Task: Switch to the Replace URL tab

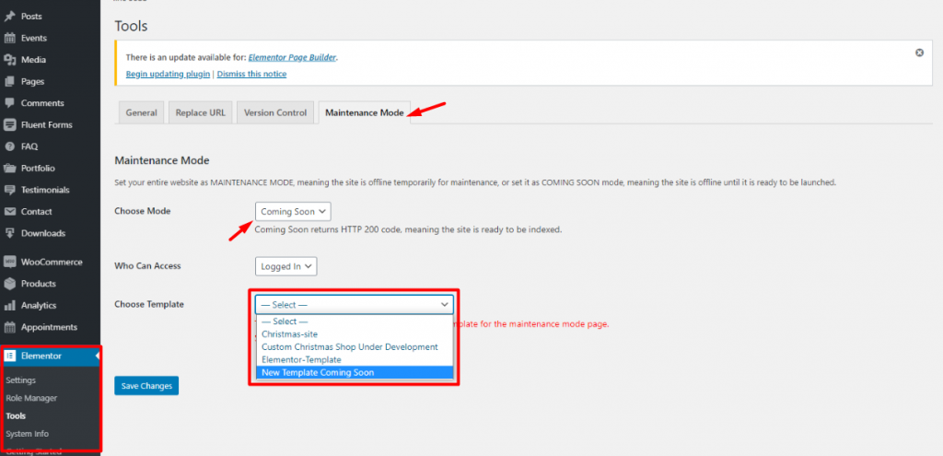Action: tap(200, 112)
